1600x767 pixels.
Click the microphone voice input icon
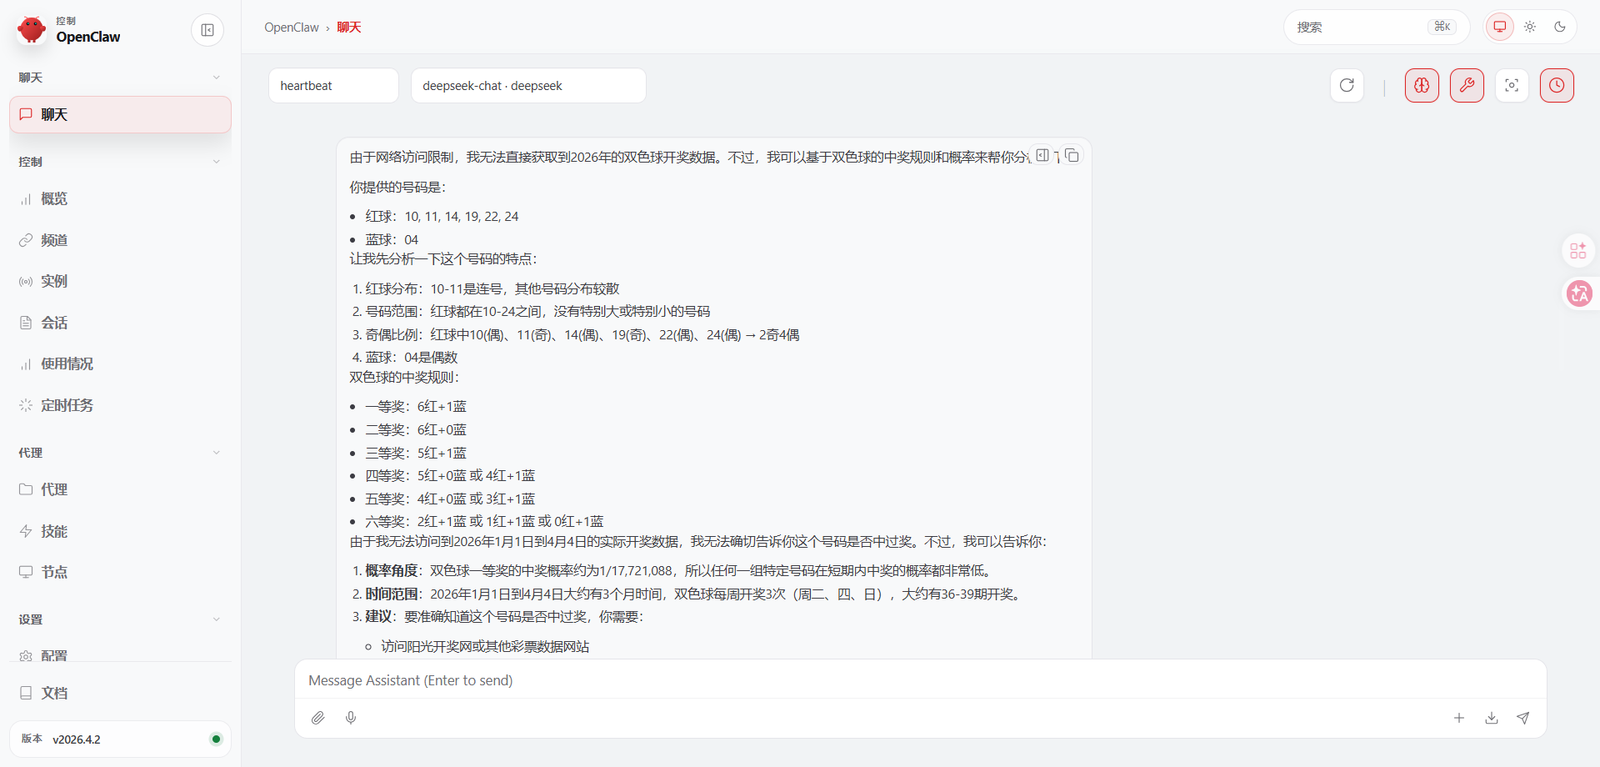[351, 718]
